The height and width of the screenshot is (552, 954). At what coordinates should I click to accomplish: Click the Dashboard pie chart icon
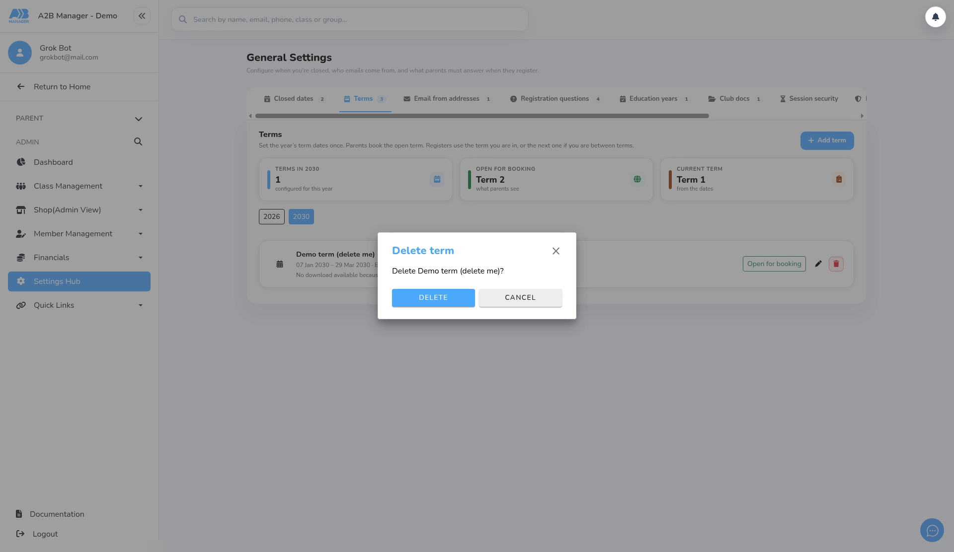[21, 162]
